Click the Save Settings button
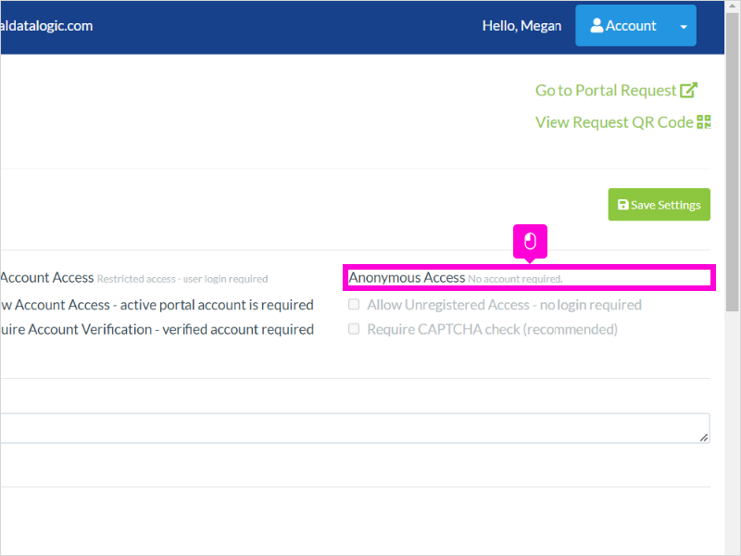The height and width of the screenshot is (556, 741). 659,204
